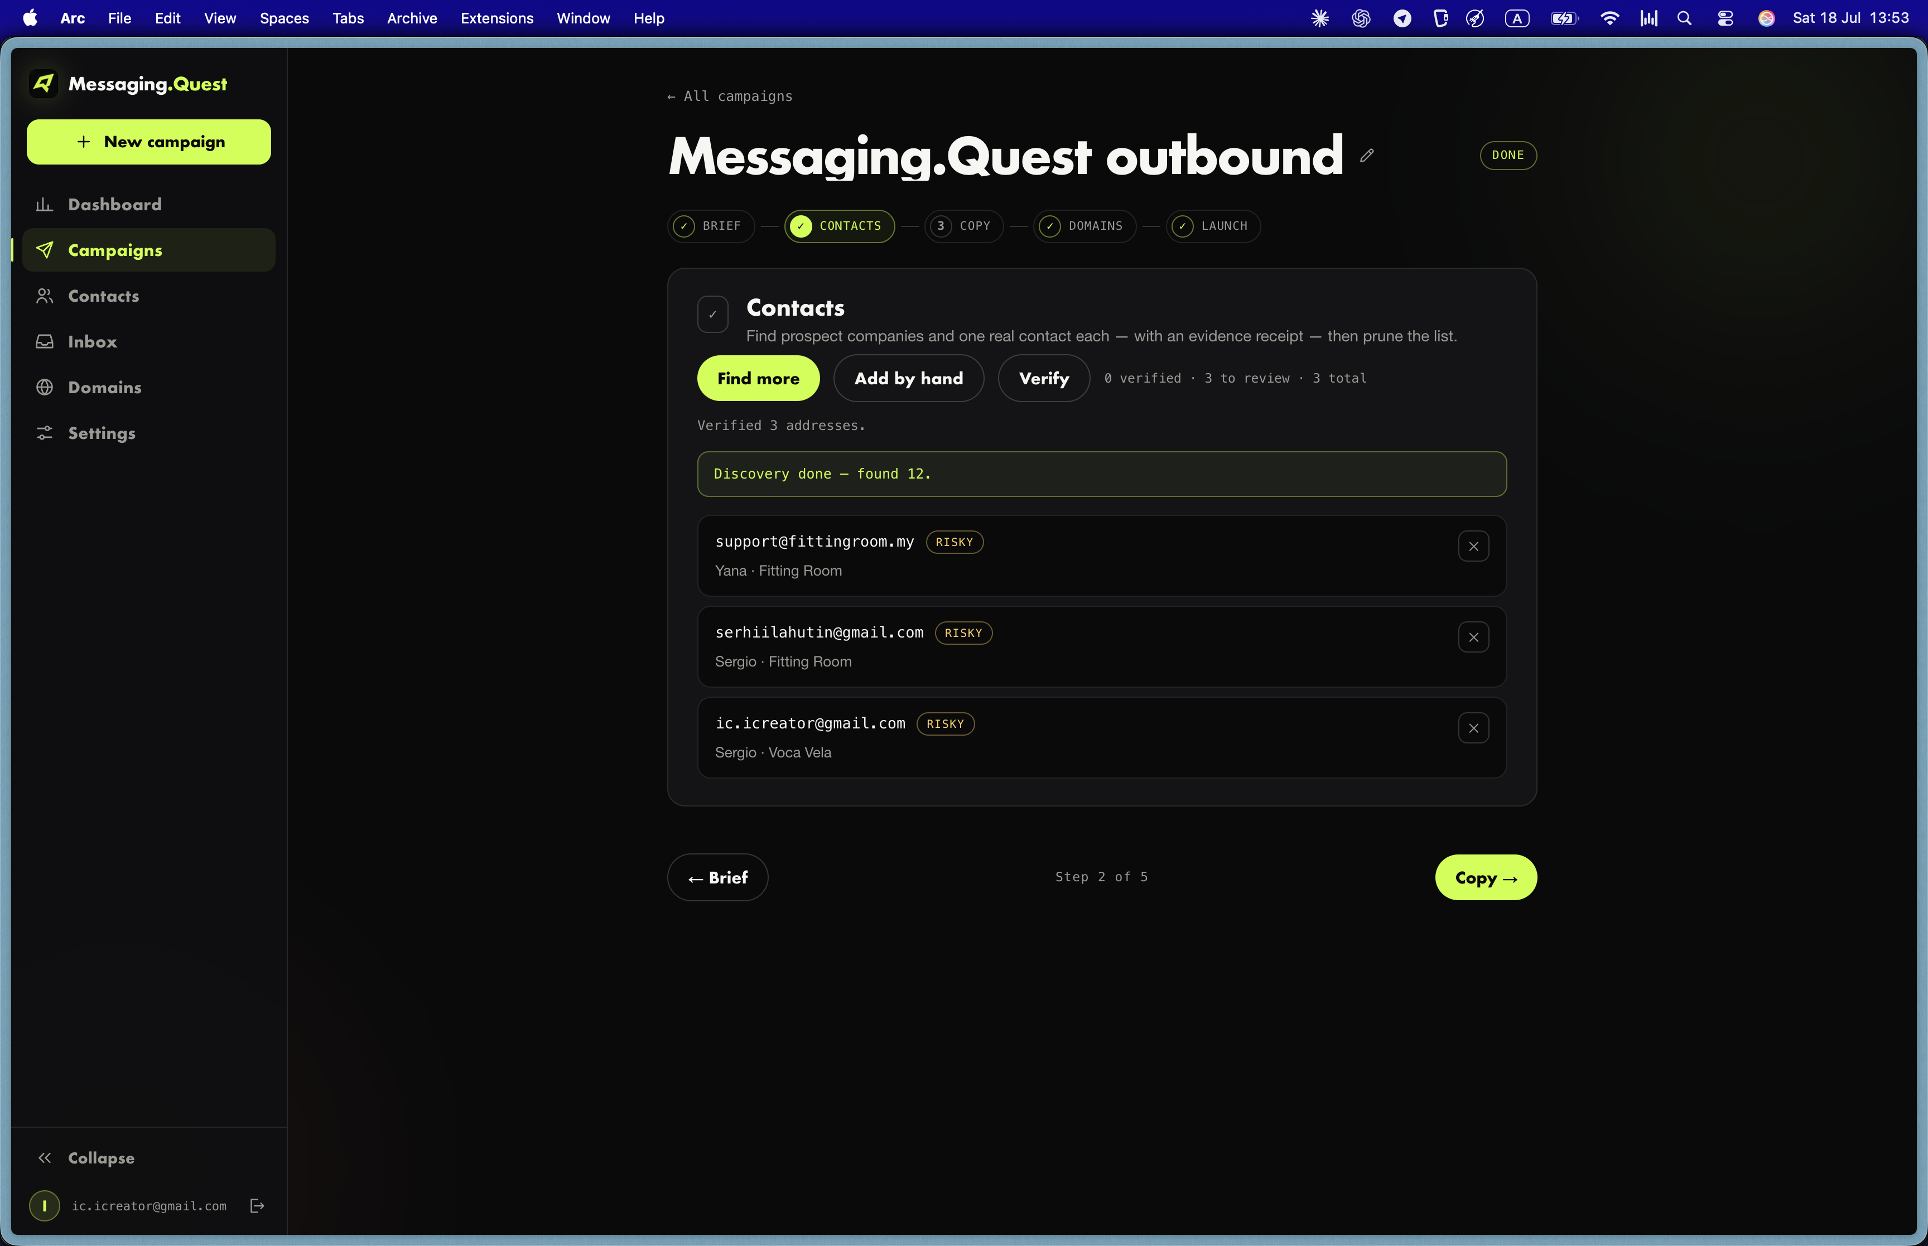This screenshot has width=1928, height=1246.
Task: Remove serhiilahutin@gmail.com contact with X
Action: (x=1473, y=638)
